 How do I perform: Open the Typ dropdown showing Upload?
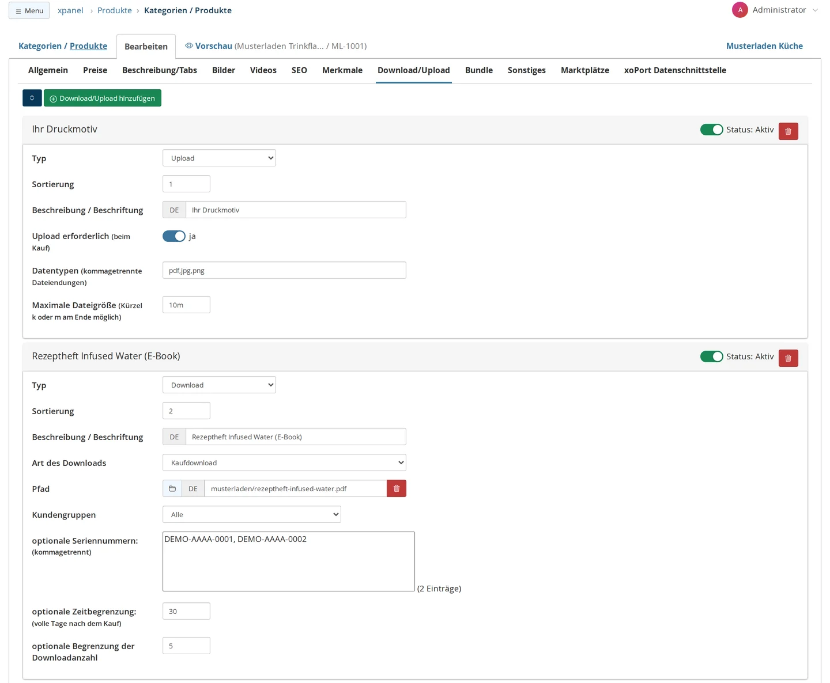219,158
